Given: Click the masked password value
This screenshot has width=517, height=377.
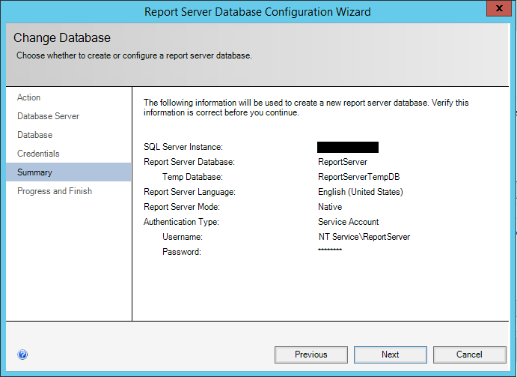Looking at the screenshot, I should click(330, 250).
